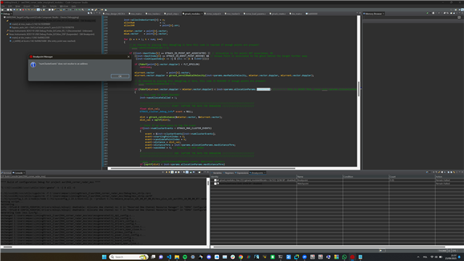The height and width of the screenshot is (261, 464).
Task: Open Visual Studio Code from the taskbar
Action: pyautogui.click(x=169, y=257)
